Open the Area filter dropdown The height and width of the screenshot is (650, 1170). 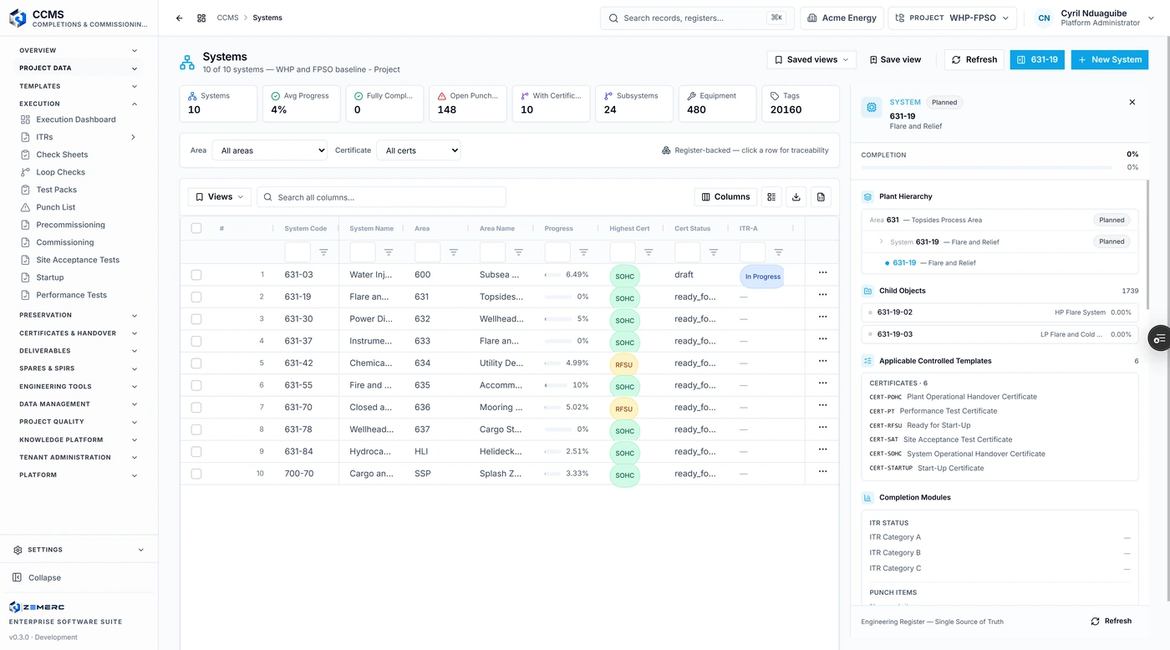tap(269, 150)
